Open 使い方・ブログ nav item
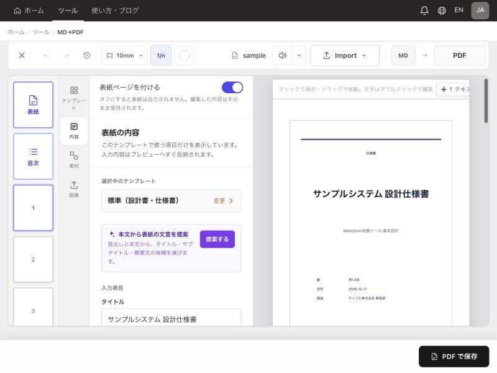 [x=115, y=11]
